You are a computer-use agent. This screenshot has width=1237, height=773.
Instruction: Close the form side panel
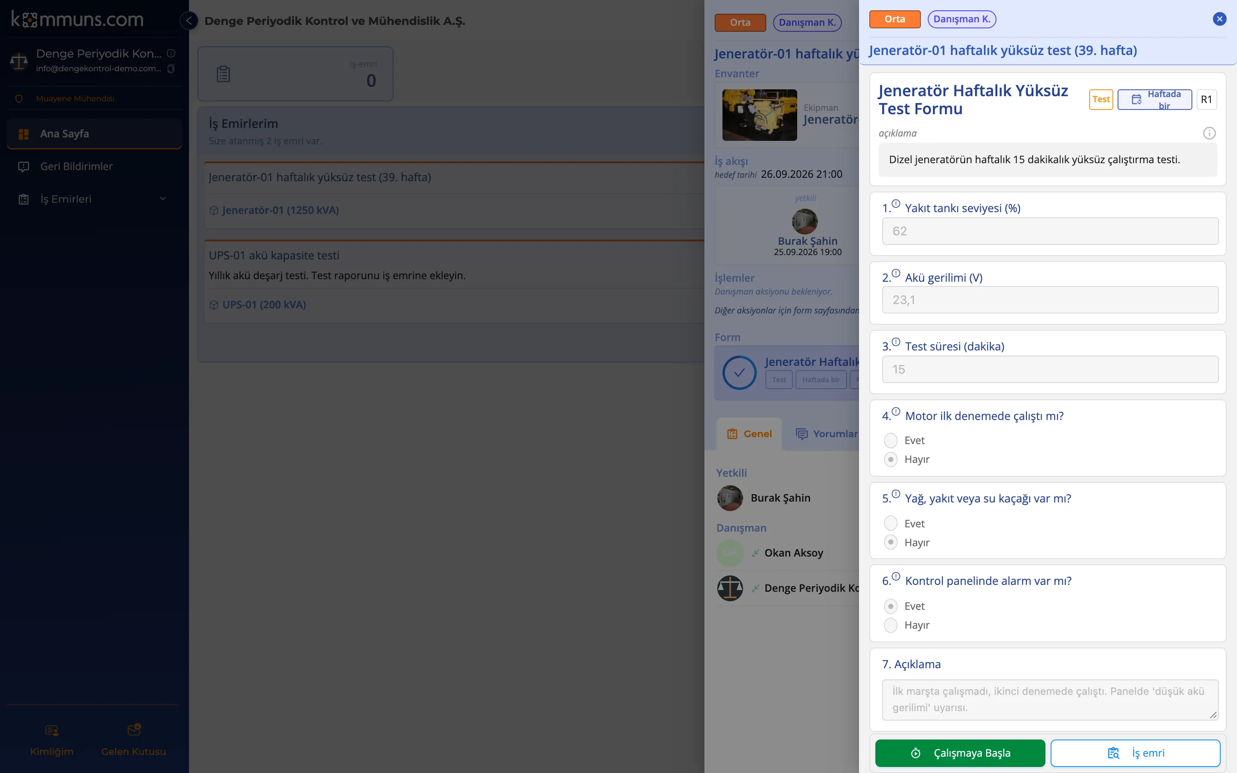coord(1219,19)
